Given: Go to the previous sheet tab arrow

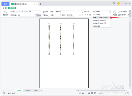Looking at the screenshot, I should click(6, 90).
